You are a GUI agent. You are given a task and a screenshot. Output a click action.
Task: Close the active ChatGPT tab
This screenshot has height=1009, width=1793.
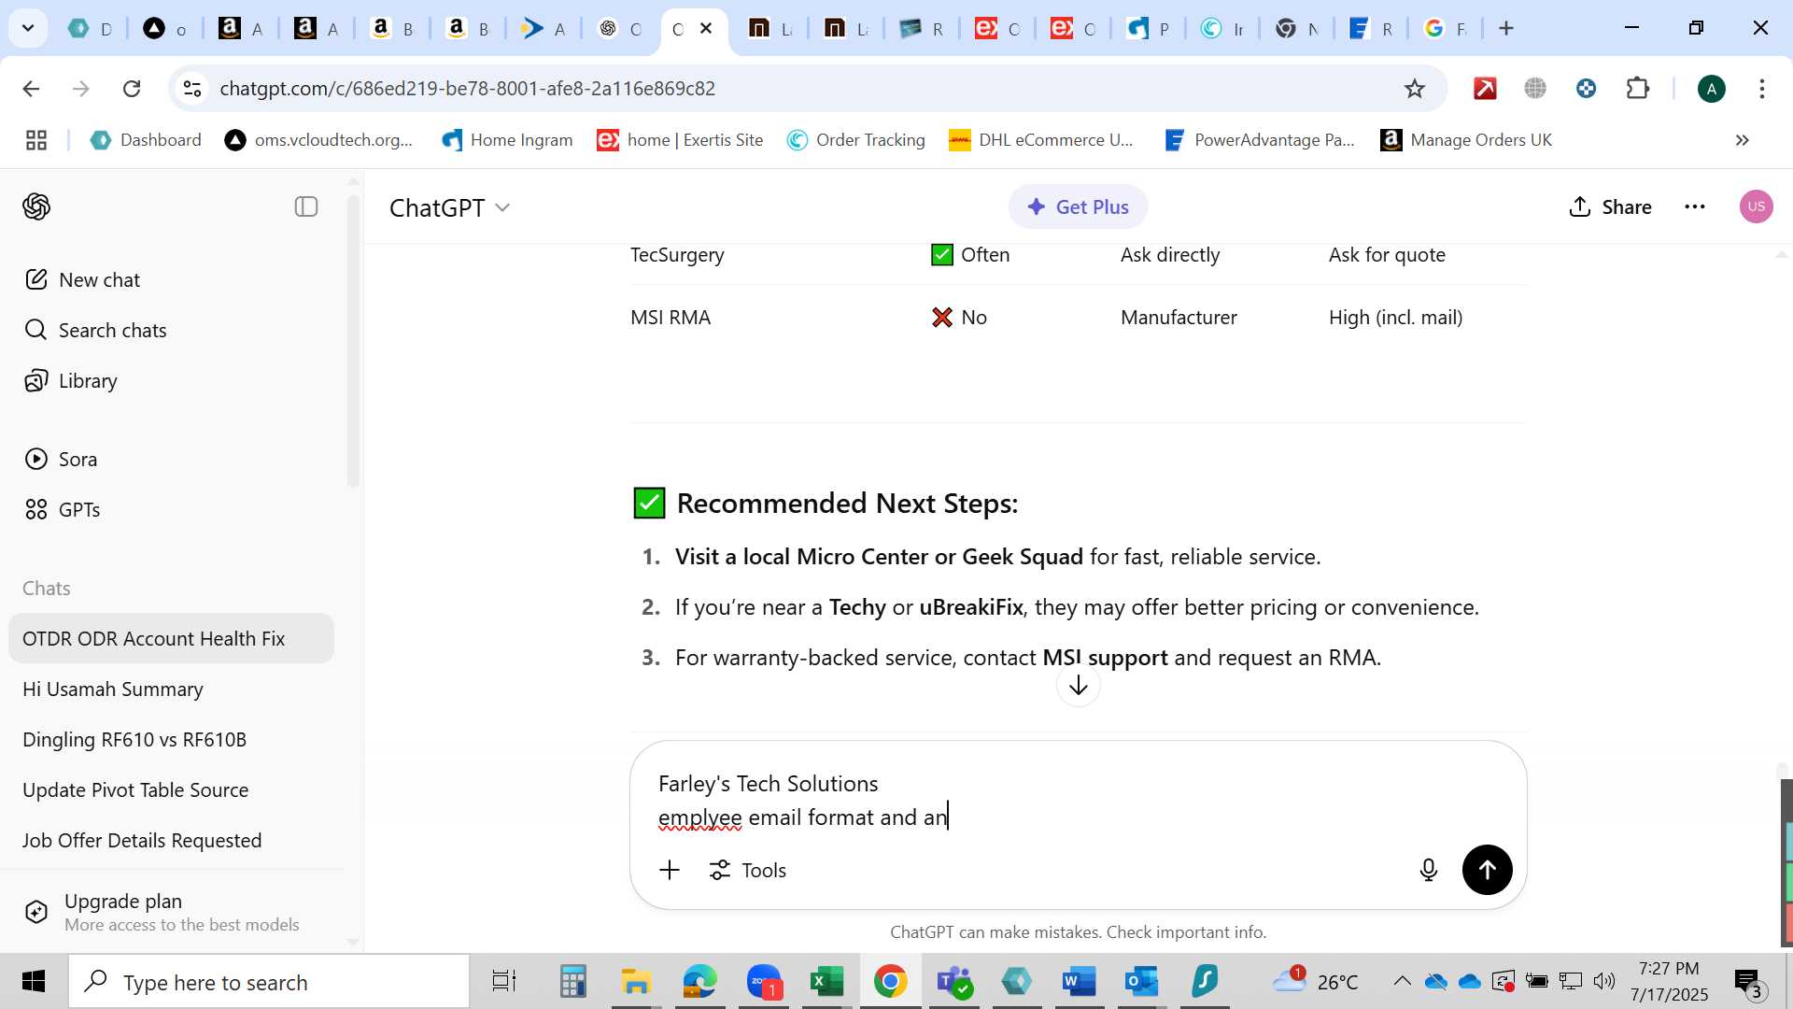[x=706, y=28]
